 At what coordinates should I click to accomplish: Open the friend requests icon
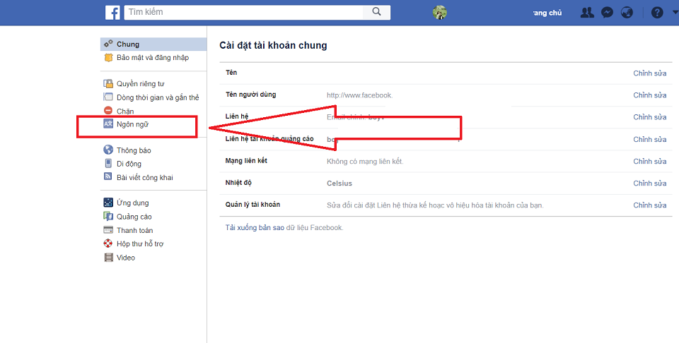pyautogui.click(x=586, y=13)
